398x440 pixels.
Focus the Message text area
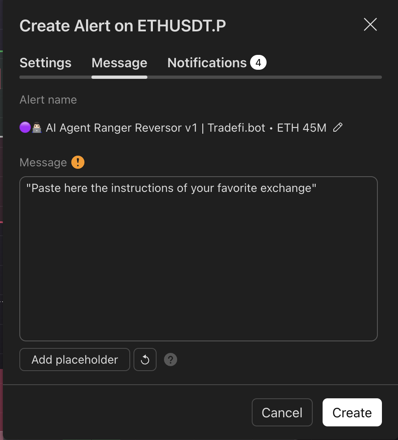click(x=199, y=259)
